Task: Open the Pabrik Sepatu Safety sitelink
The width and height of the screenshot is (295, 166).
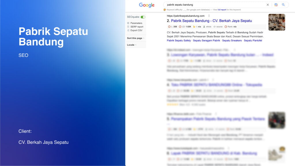Action: [179, 41]
